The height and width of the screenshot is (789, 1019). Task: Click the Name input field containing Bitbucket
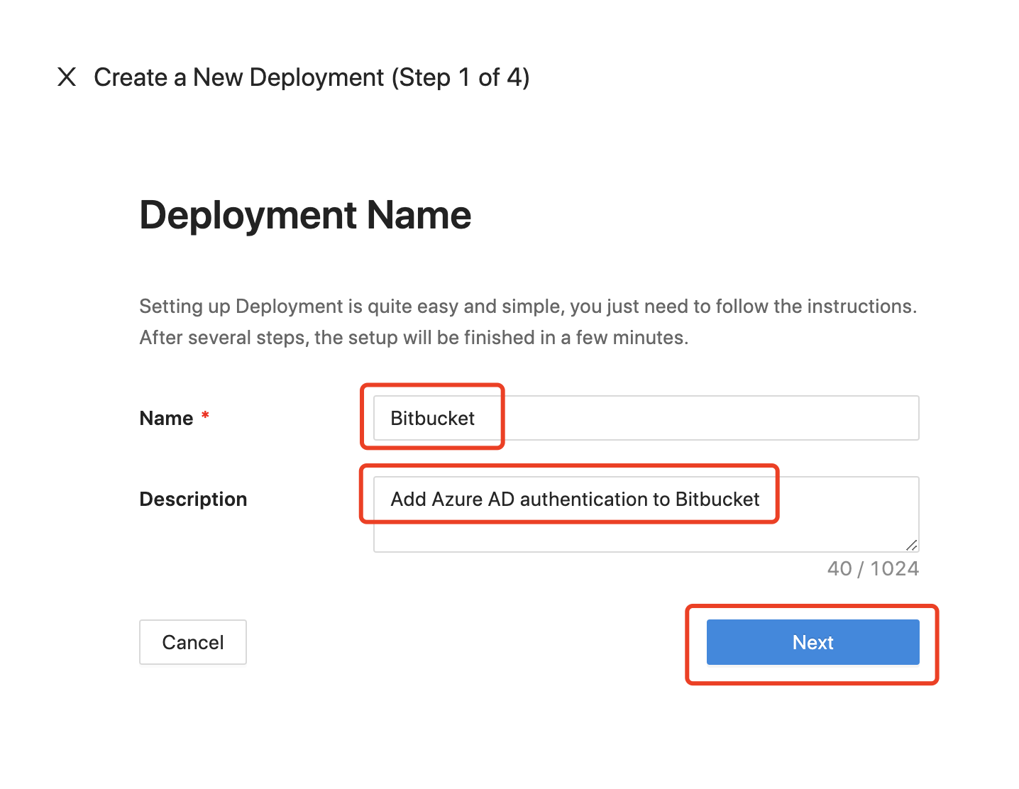[646, 418]
